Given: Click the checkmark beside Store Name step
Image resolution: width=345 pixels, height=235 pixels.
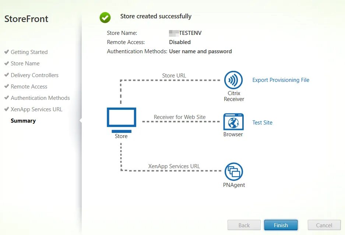Looking at the screenshot, I should (x=7, y=64).
